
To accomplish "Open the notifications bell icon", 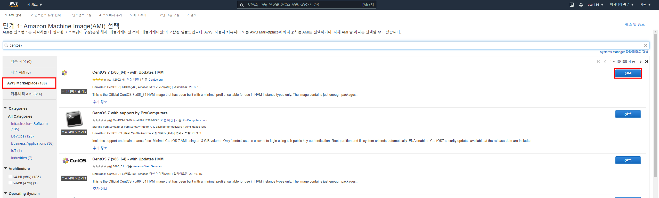I will click(x=581, y=5).
